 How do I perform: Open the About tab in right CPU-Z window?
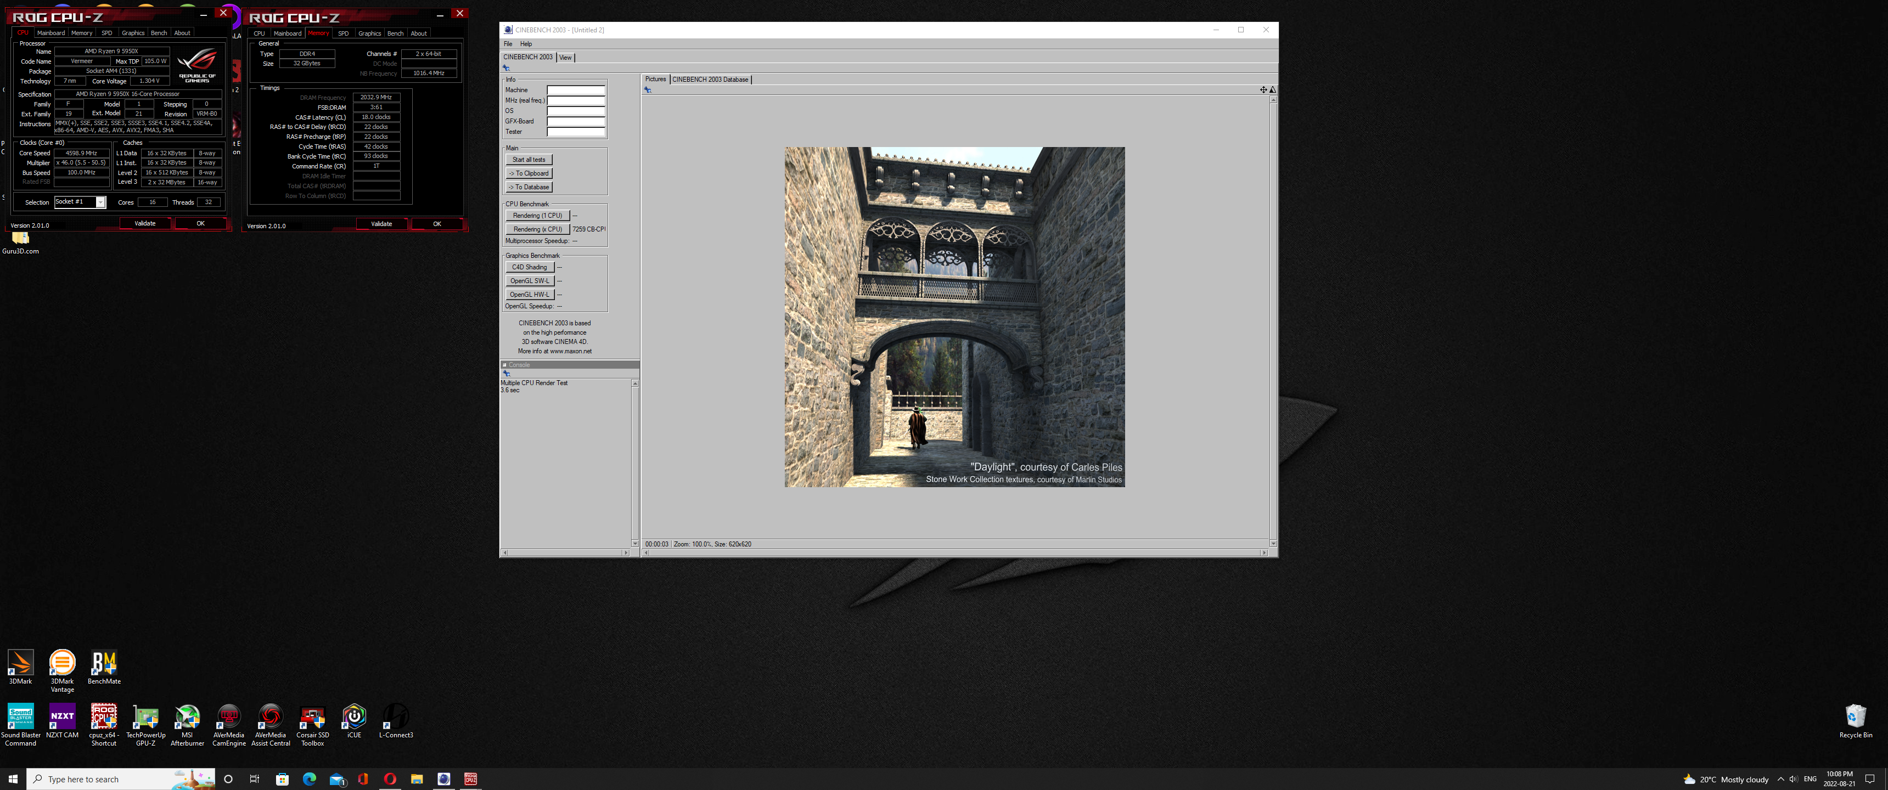click(x=419, y=33)
